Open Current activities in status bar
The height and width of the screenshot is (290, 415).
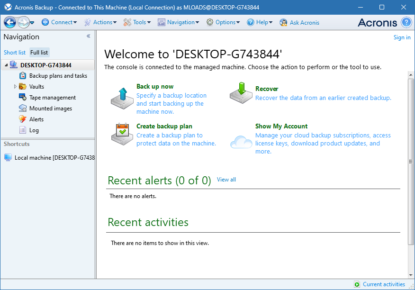(x=384, y=284)
